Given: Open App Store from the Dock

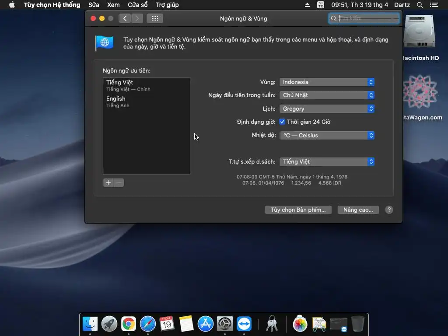Looking at the screenshot, I should (206, 324).
